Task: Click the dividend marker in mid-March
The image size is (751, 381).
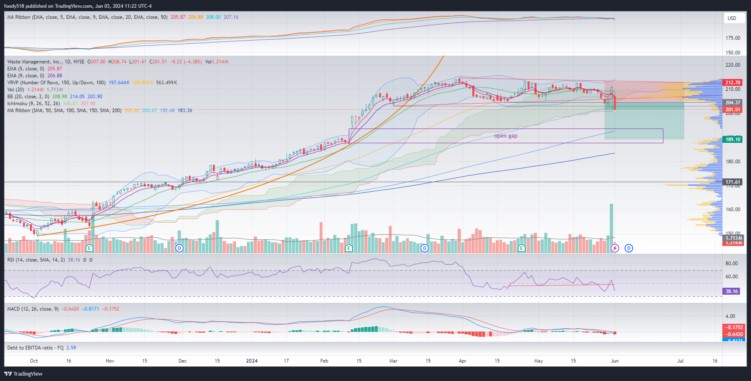Action: pyautogui.click(x=424, y=248)
